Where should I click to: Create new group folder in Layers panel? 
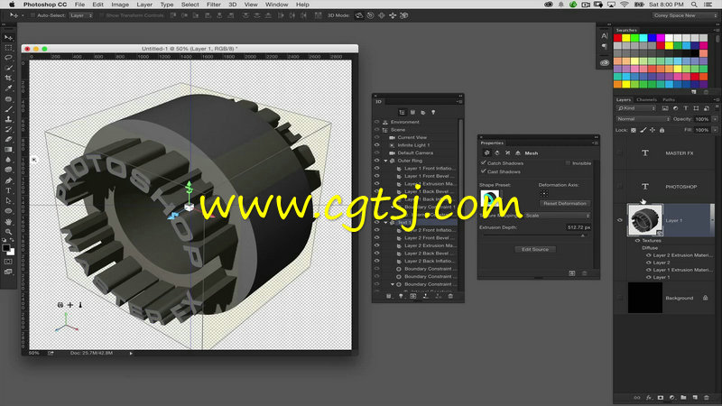click(683, 398)
